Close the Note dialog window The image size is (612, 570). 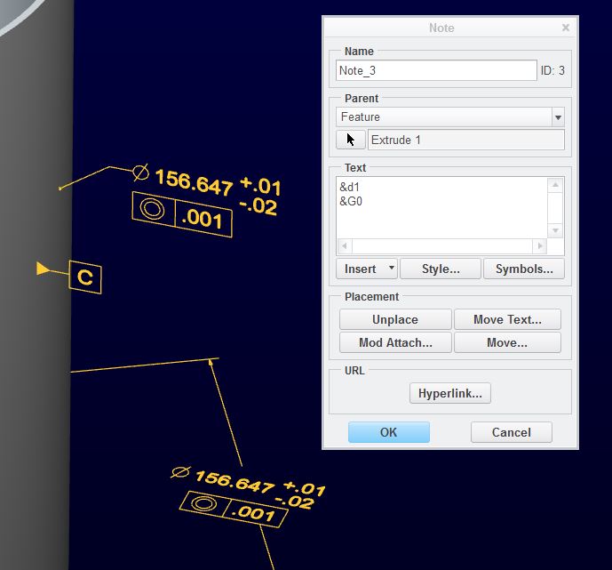tap(566, 28)
